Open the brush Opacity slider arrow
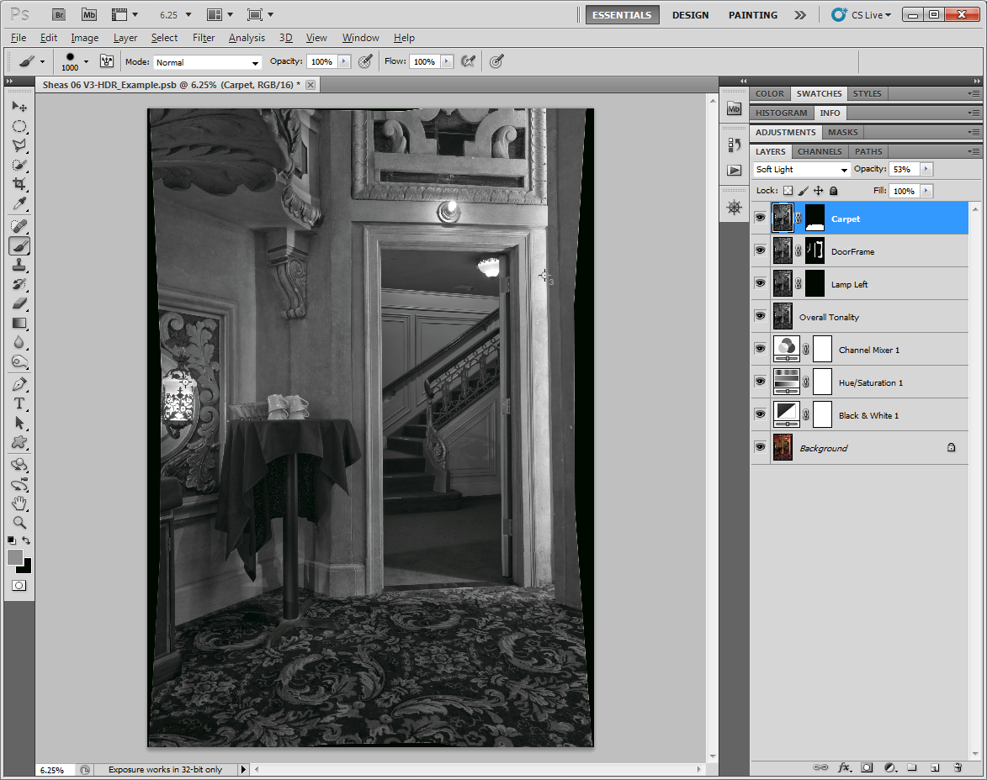Viewport: 987px width, 780px height. [344, 61]
